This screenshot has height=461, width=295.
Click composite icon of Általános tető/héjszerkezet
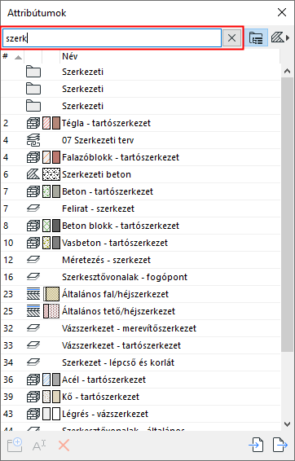click(x=33, y=311)
